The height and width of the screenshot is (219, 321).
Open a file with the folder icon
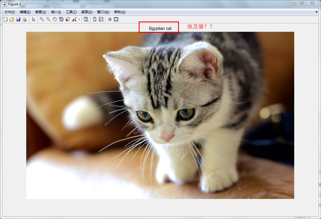point(12,19)
